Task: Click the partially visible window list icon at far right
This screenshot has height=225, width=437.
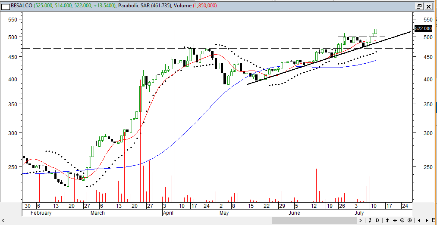Action: [x=434, y=220]
